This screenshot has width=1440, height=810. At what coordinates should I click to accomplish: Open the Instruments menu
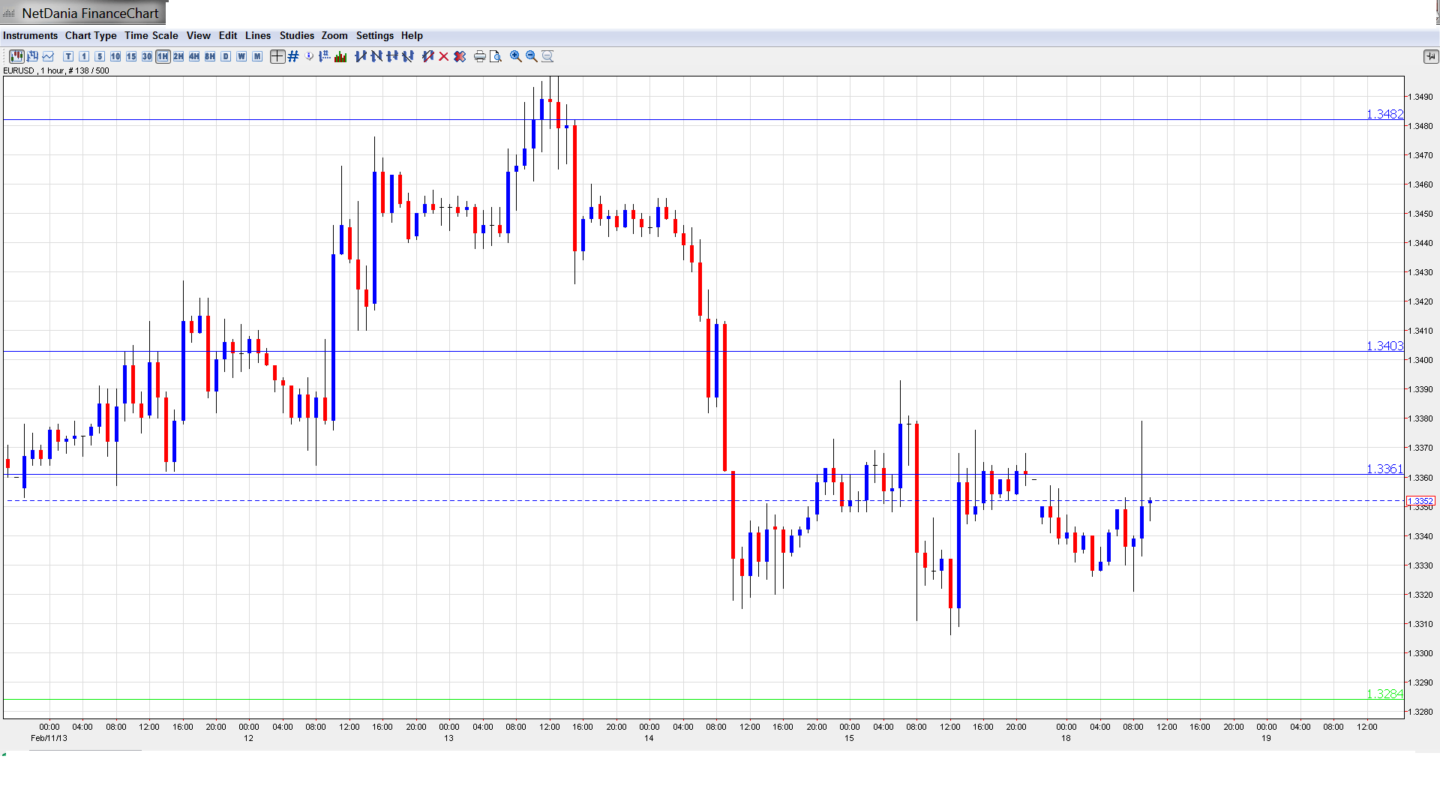click(x=30, y=35)
